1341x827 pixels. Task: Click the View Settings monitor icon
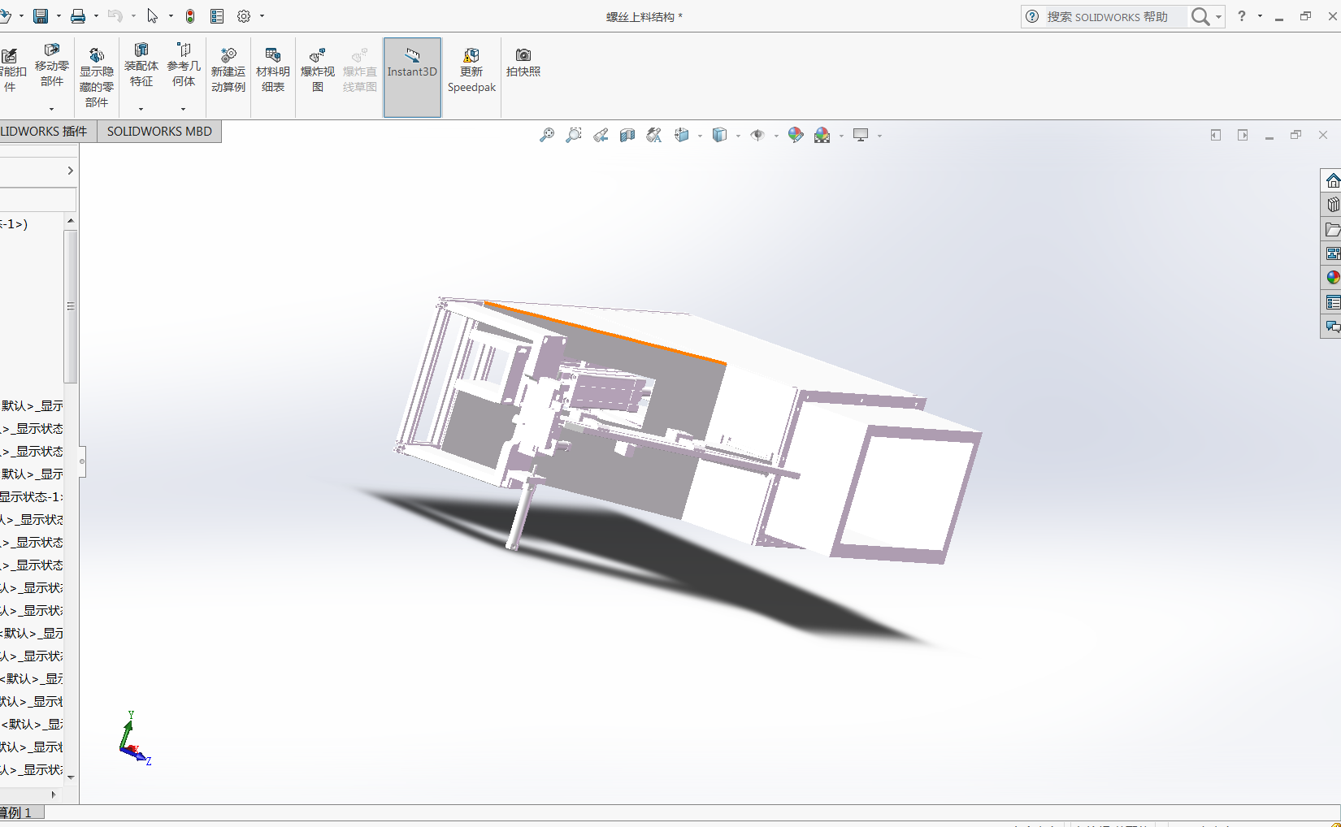[x=861, y=135]
